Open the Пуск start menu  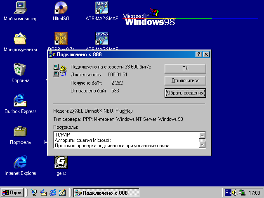[12, 193]
